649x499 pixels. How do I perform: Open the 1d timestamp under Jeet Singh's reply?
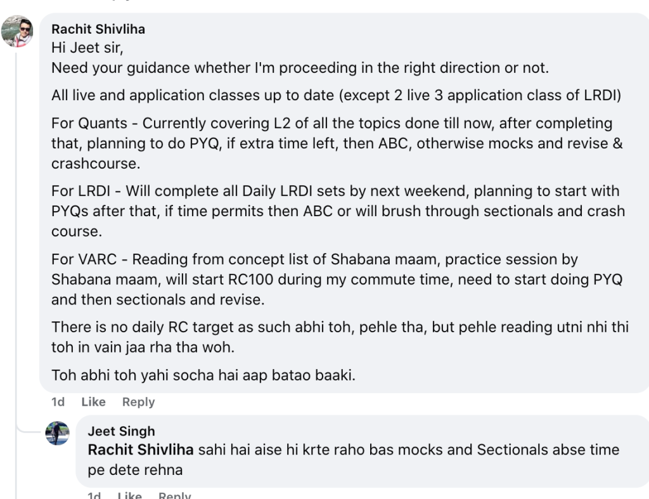[94, 495]
